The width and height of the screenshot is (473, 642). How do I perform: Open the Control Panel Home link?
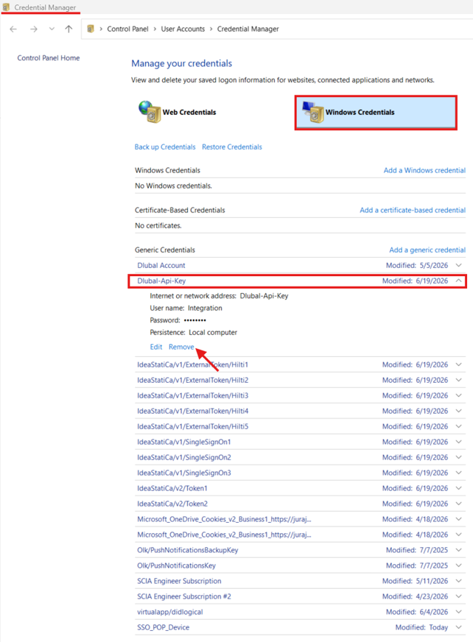tap(49, 57)
